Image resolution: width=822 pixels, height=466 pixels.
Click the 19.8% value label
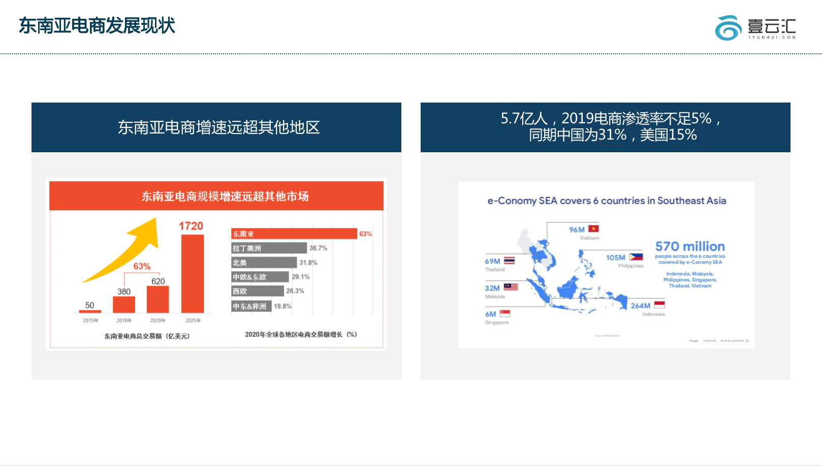coord(283,306)
